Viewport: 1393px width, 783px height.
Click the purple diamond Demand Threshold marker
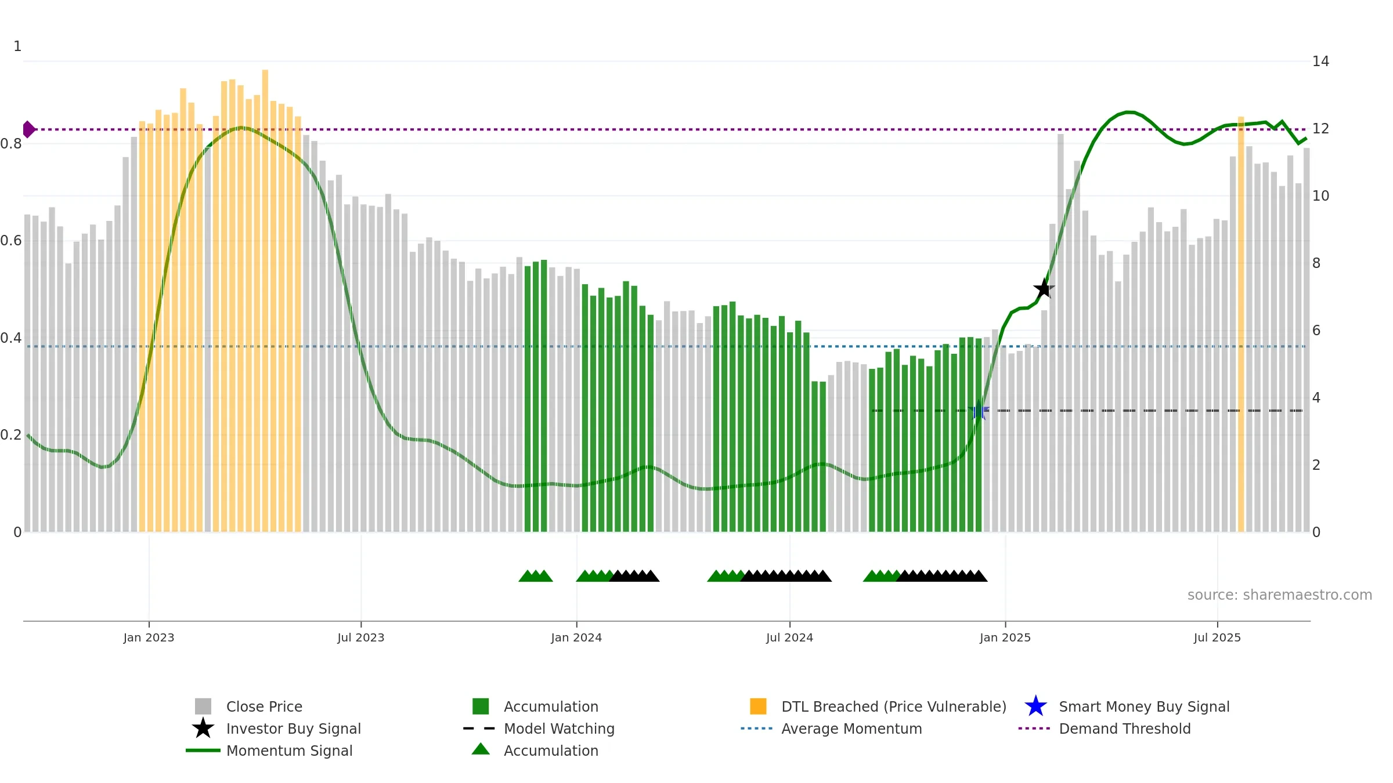pos(28,129)
